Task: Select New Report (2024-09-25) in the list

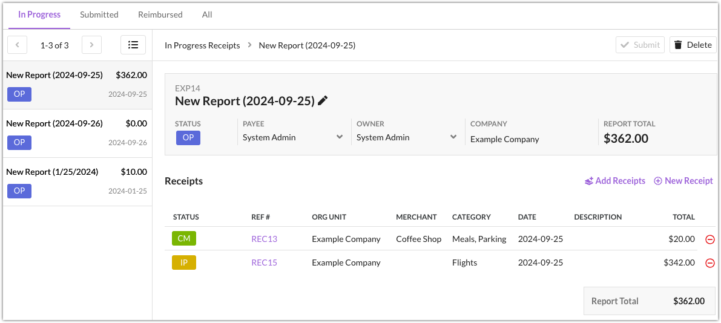Action: (77, 85)
